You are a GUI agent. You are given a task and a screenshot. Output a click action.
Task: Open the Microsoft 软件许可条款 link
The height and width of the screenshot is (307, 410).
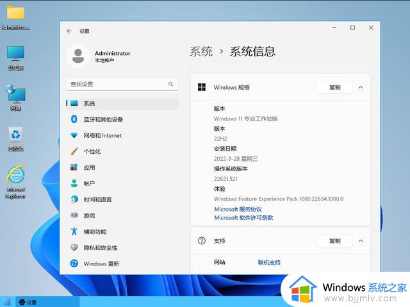pyautogui.click(x=243, y=217)
